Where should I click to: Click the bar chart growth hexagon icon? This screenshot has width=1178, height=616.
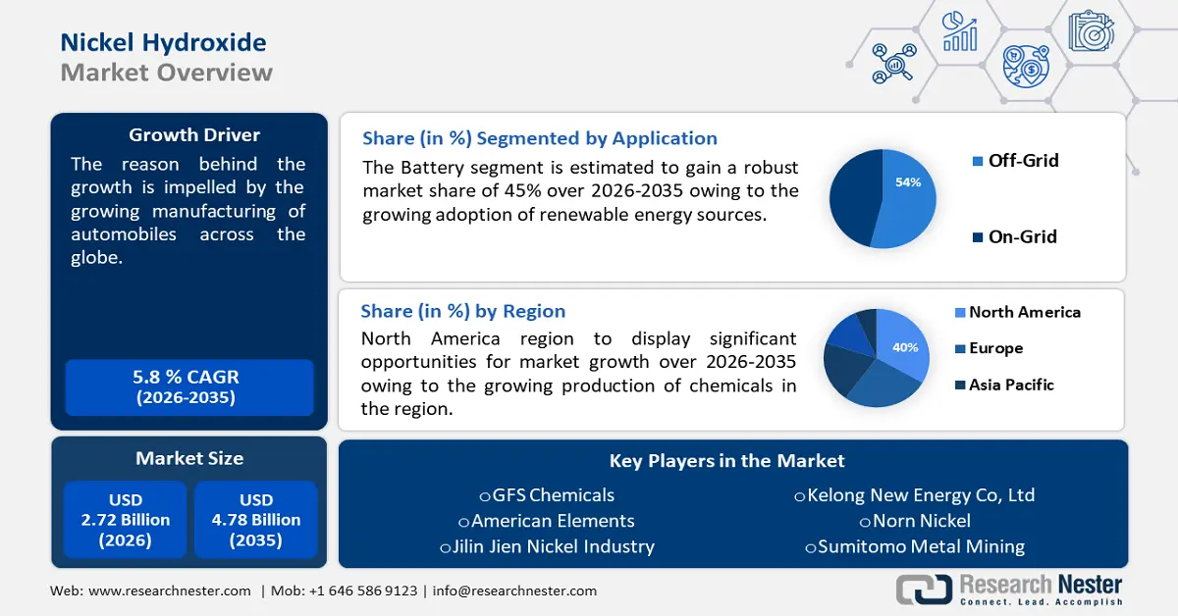(x=959, y=30)
